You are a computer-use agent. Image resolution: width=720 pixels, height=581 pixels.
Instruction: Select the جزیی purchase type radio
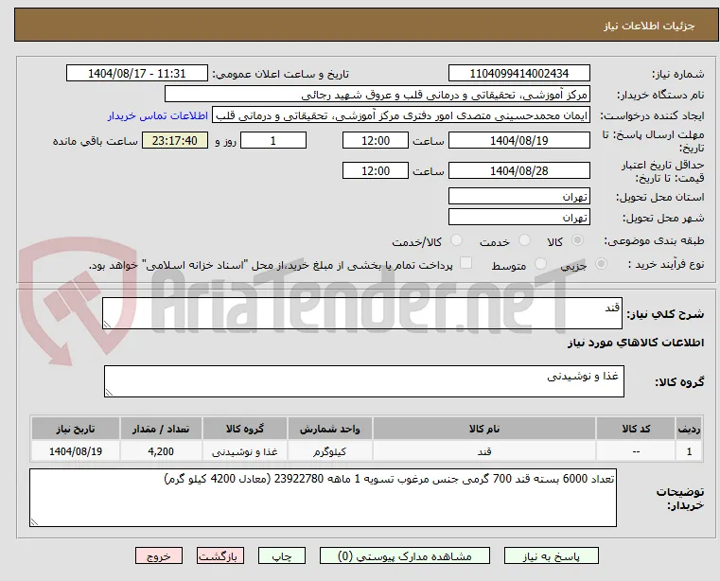601,264
